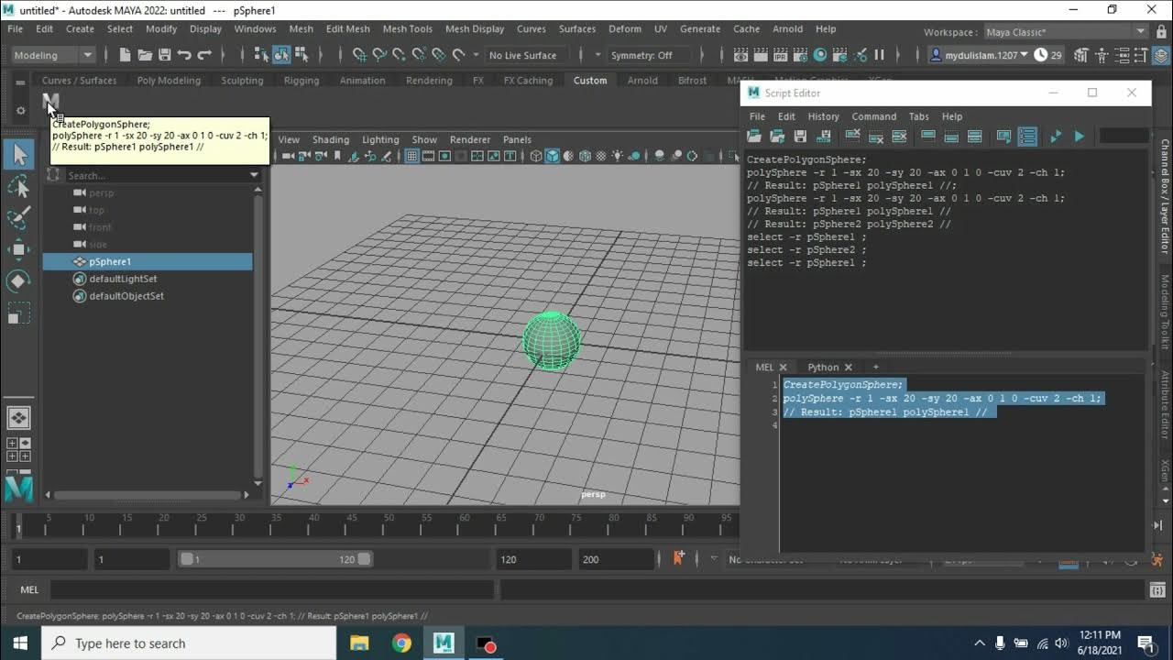Click Execute All icon in Script Editor
The height and width of the screenshot is (660, 1173).
tap(1055, 137)
